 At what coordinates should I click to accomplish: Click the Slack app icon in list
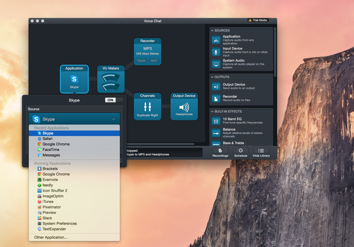[x=40, y=218]
